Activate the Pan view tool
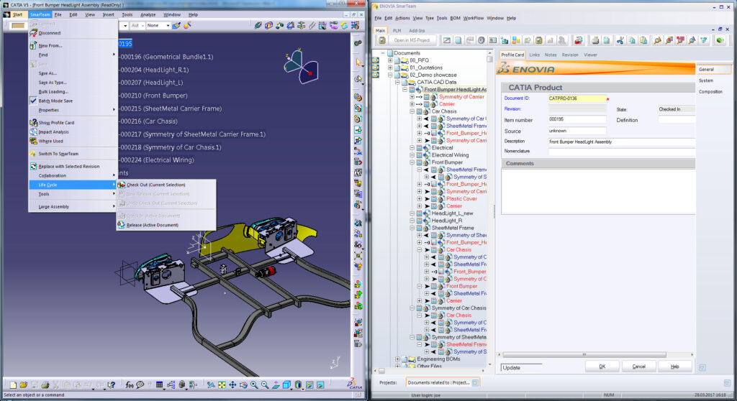 [232, 385]
